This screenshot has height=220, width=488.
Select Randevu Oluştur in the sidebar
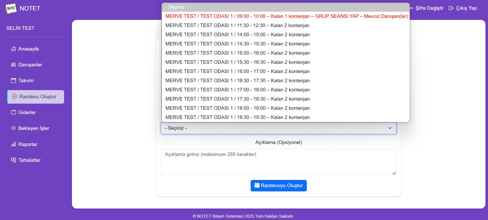(35, 97)
